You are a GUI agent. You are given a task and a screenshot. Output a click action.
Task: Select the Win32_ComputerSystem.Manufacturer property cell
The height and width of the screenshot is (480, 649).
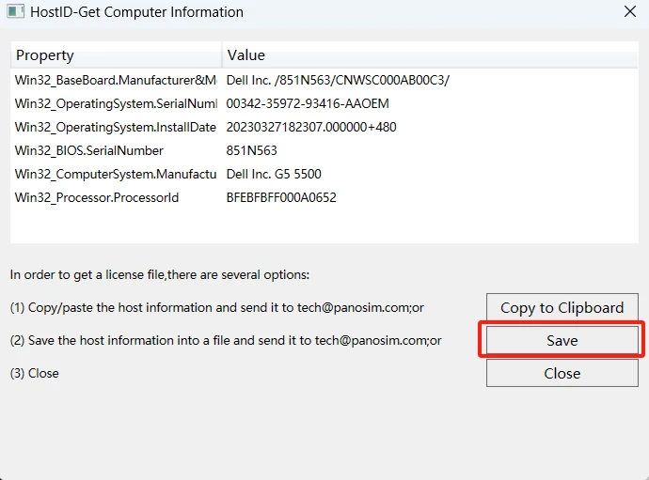tap(115, 174)
